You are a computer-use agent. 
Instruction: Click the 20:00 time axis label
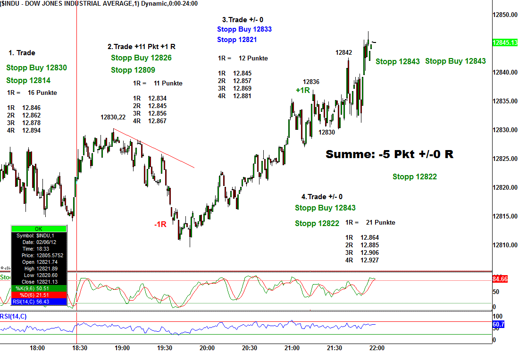207,348
